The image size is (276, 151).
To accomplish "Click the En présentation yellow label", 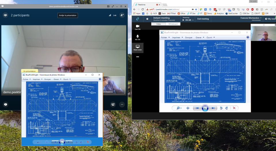I will tap(30, 71).
